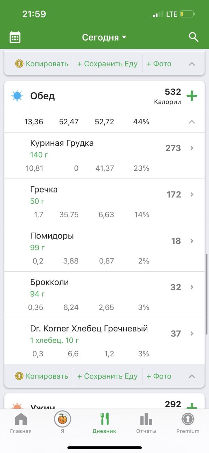209x453 pixels.
Task: Add food to Ужин with green plus
Action: (192, 406)
